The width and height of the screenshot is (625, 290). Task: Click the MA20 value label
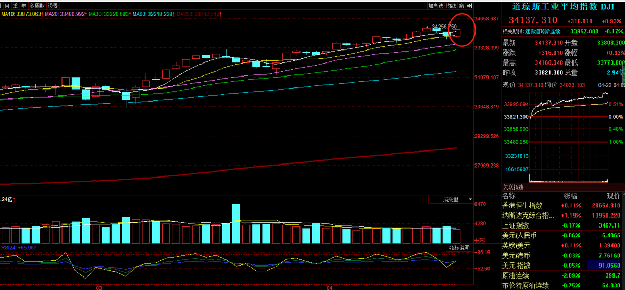point(65,14)
